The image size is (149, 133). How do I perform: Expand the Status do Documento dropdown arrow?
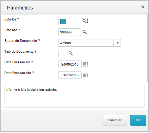117,43
